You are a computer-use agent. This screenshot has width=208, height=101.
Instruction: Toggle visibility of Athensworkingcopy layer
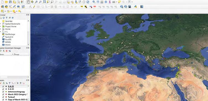click(3, 92)
